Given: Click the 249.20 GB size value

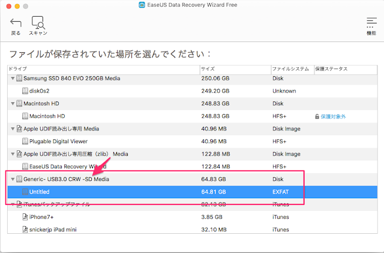Looking at the screenshot, I should [x=215, y=91].
